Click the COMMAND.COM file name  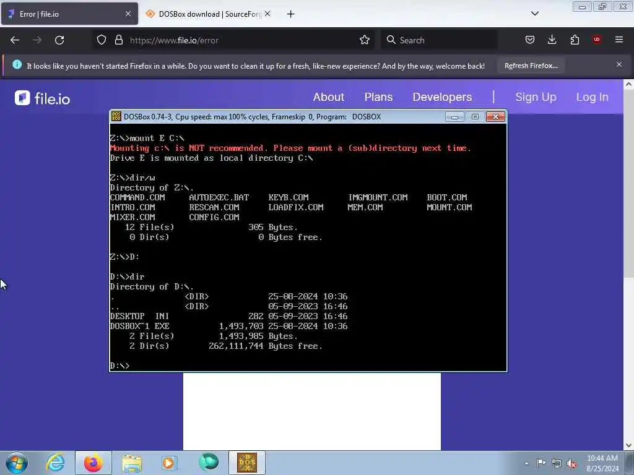pyautogui.click(x=137, y=197)
